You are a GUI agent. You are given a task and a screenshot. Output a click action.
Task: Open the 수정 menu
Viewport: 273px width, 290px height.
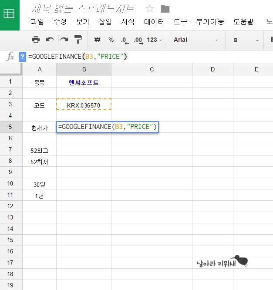click(60, 22)
